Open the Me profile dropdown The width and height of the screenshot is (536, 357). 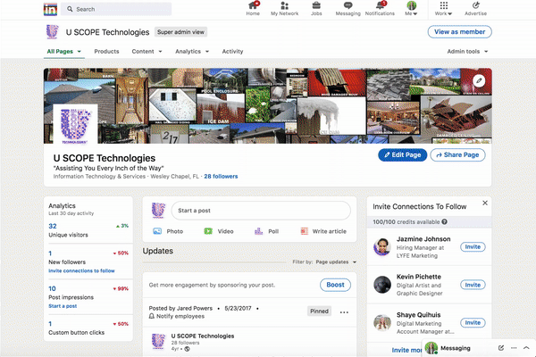click(411, 9)
